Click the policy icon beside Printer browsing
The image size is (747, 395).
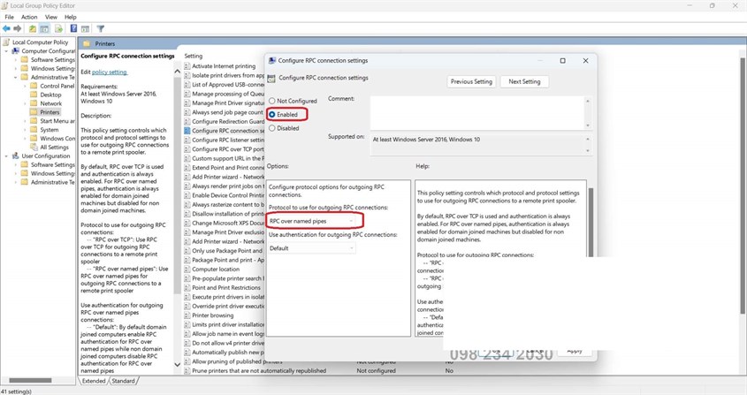click(187, 315)
